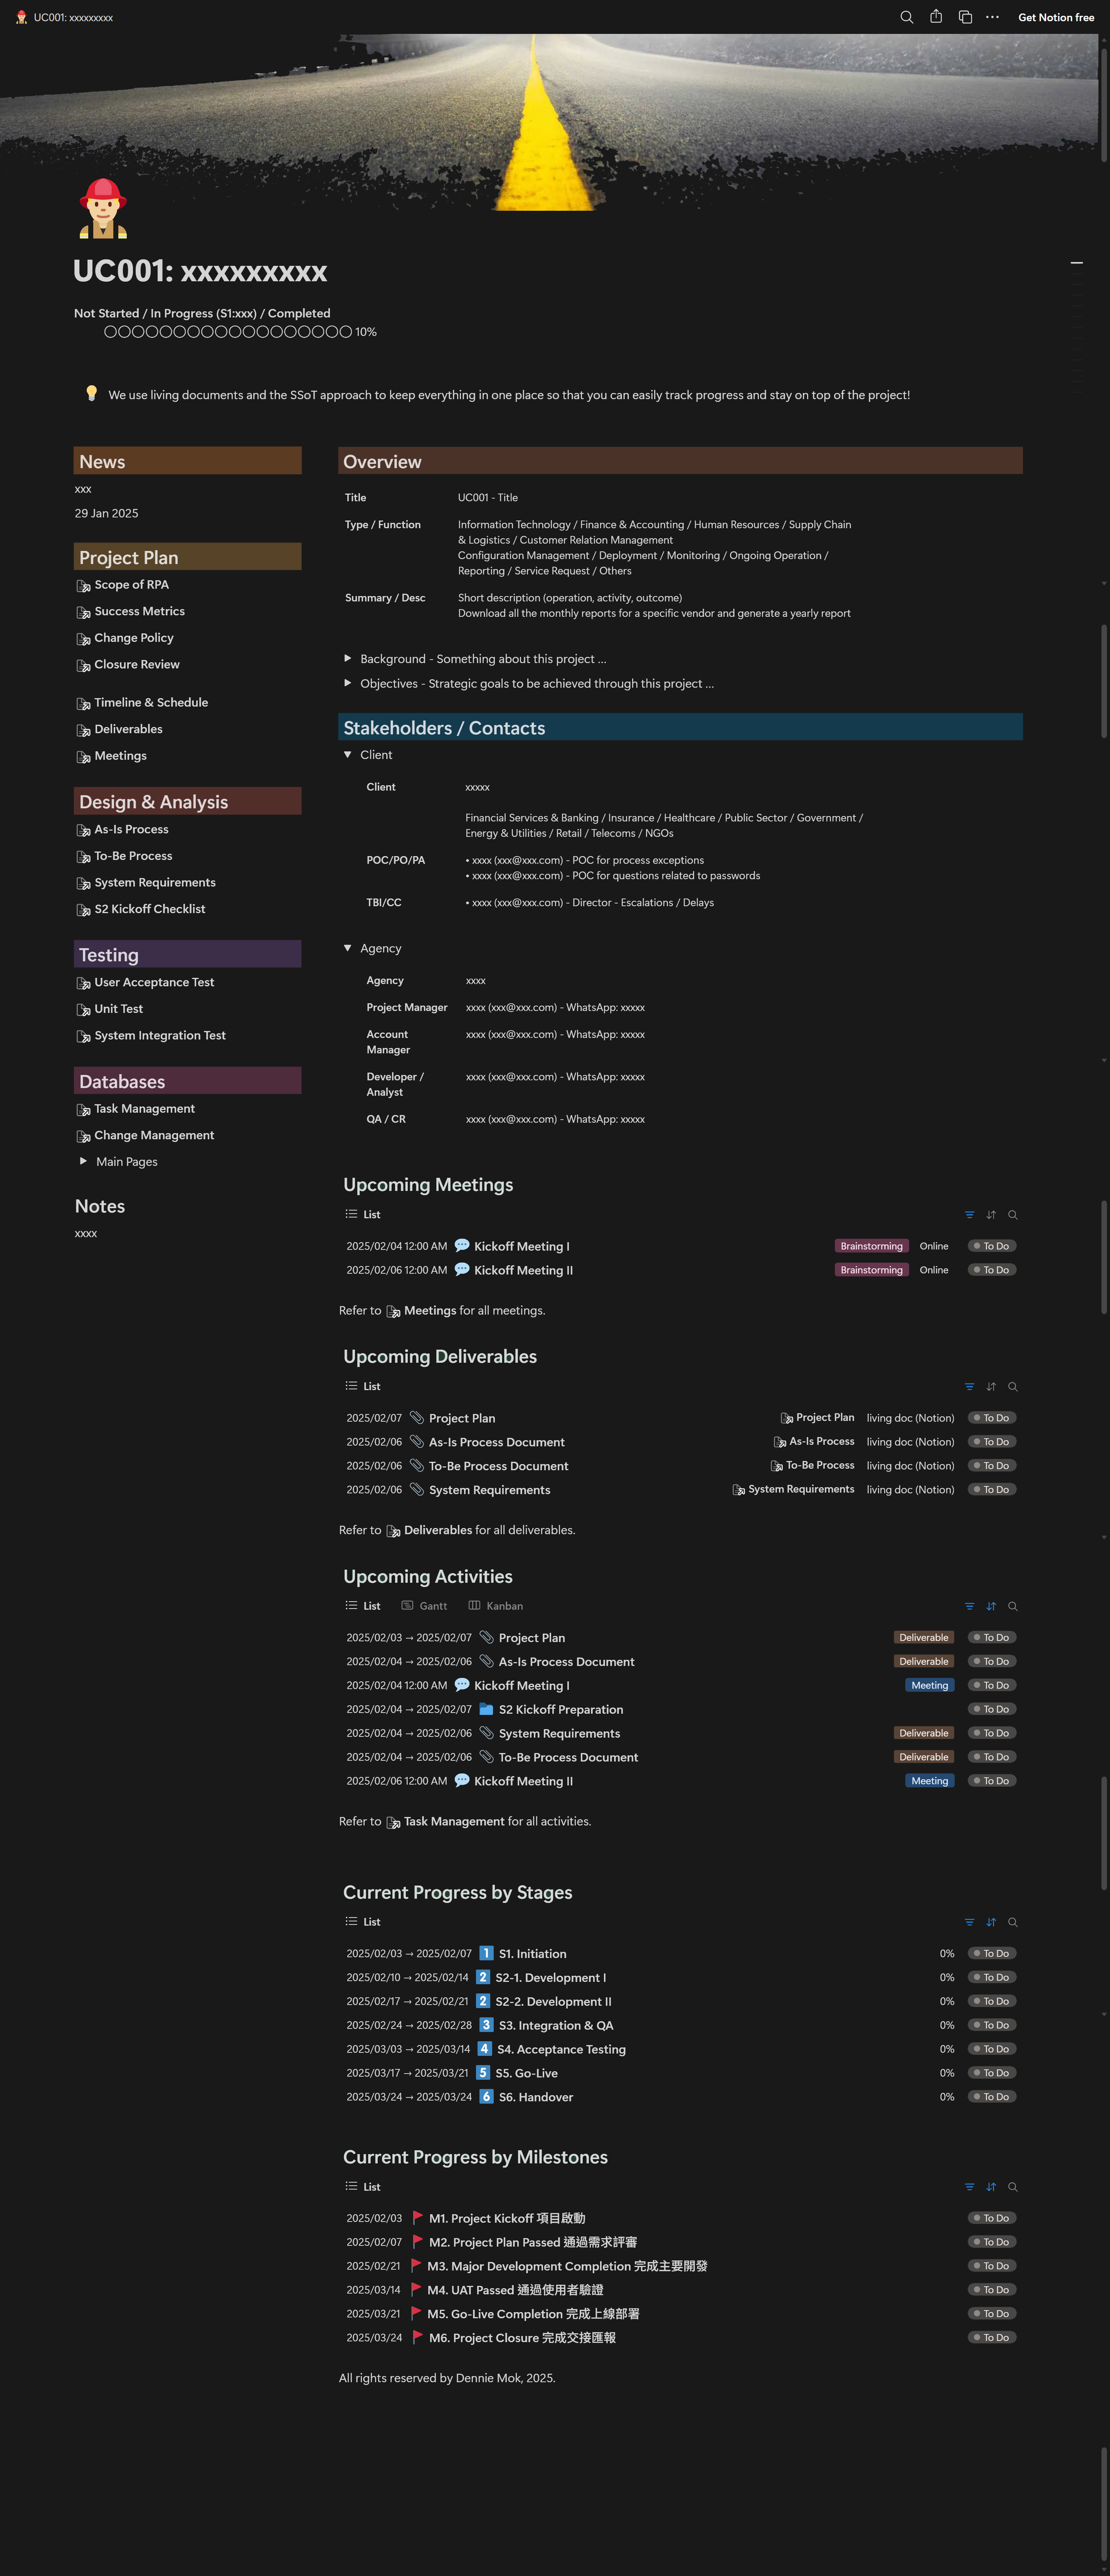Expand Main Pages toggle in Databases
The image size is (1110, 2576).
(x=83, y=1161)
